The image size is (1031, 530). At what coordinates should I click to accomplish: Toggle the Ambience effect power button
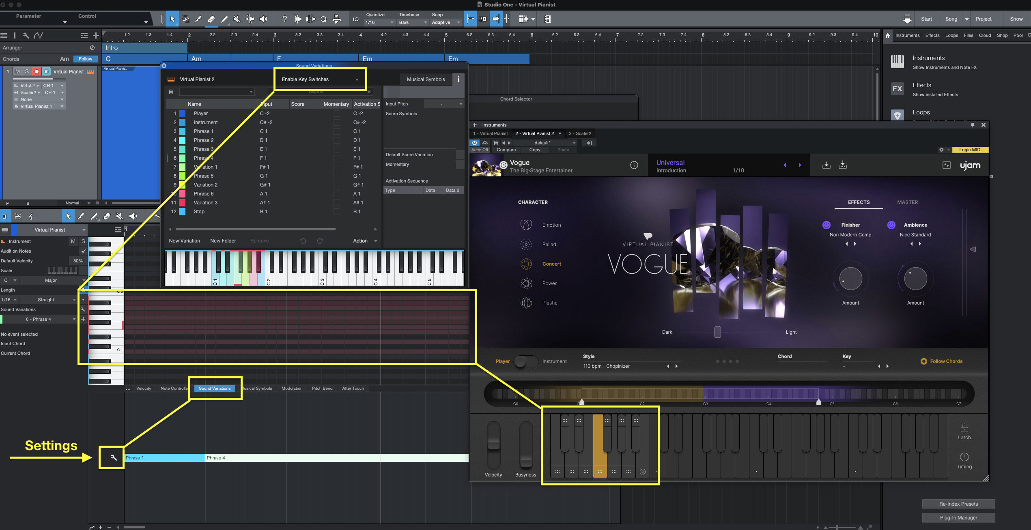[891, 225]
